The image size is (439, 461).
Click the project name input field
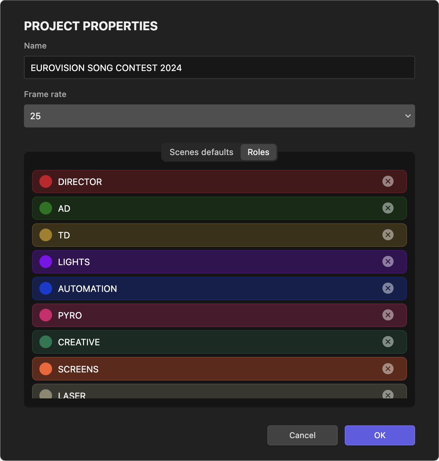click(219, 68)
